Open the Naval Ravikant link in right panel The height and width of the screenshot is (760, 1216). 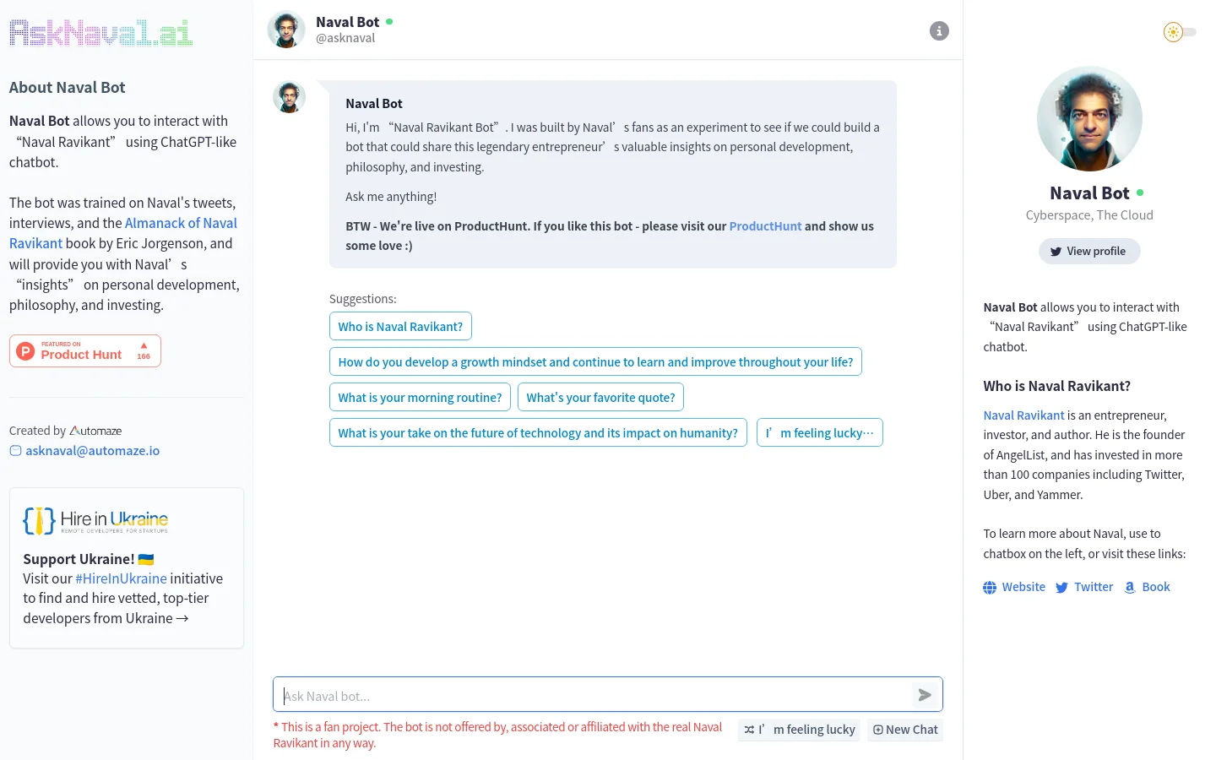1023,415
